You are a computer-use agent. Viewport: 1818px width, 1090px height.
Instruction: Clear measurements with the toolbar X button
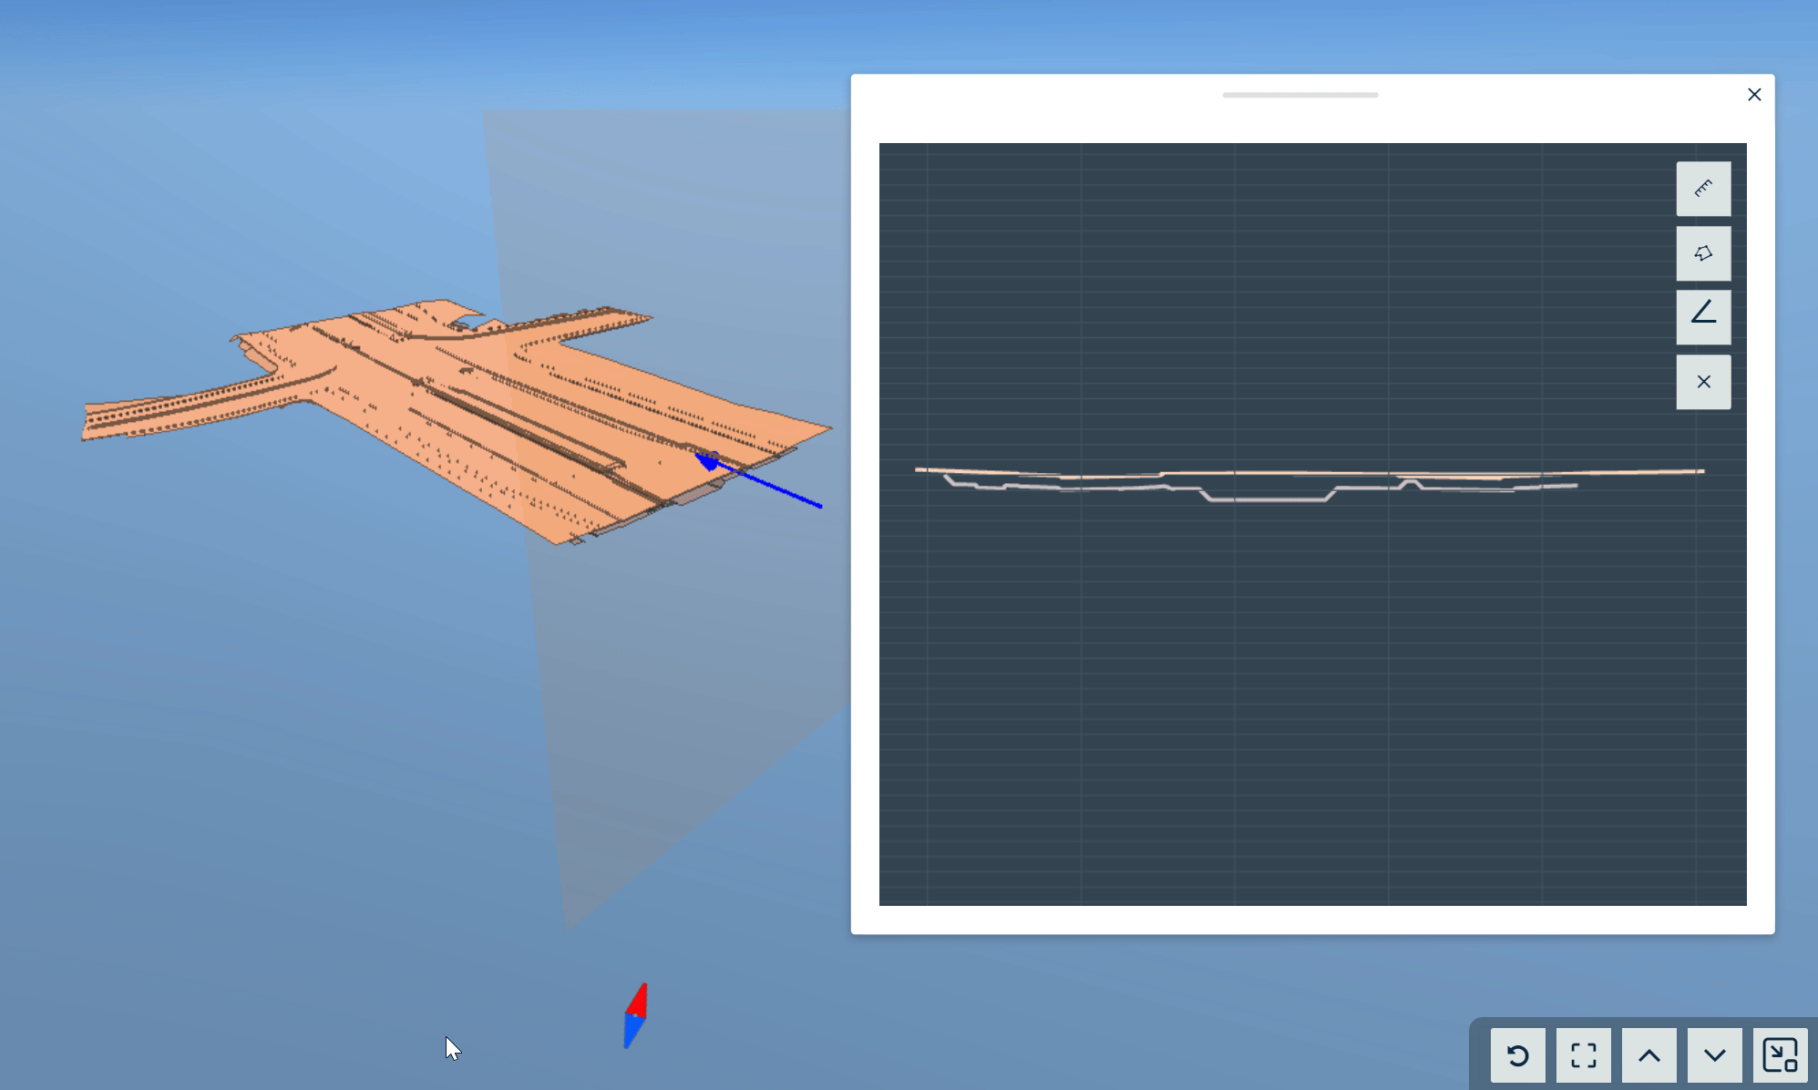1702,382
